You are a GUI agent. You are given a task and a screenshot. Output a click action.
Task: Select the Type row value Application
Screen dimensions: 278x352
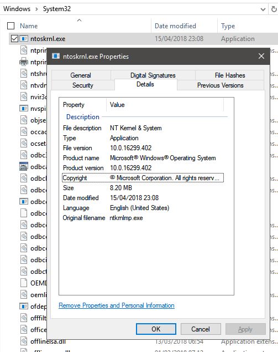tap(124, 138)
